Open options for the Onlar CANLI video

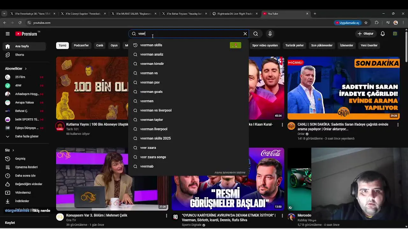point(398,125)
